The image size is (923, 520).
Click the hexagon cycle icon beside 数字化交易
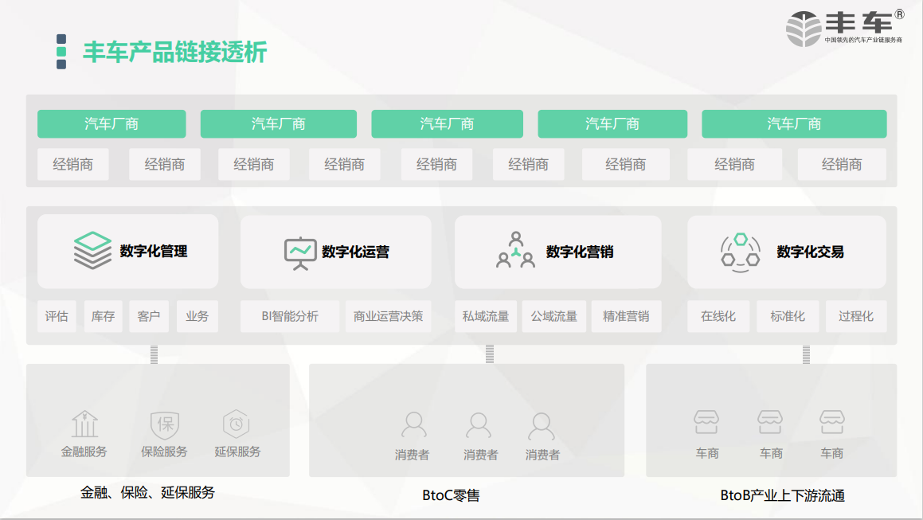coord(740,251)
